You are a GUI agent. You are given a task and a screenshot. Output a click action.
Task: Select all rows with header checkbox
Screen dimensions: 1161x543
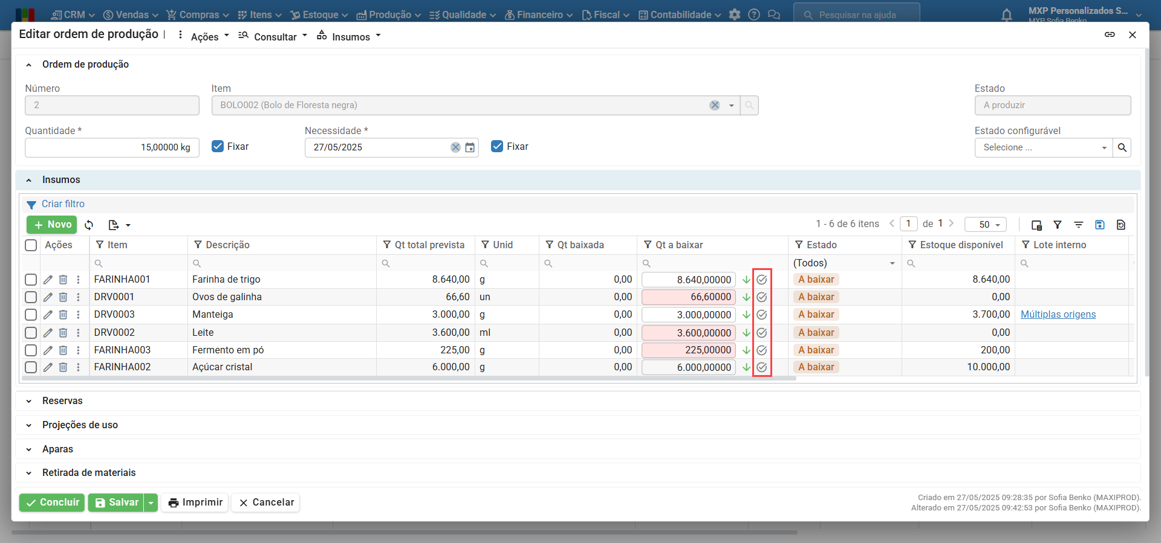click(31, 245)
